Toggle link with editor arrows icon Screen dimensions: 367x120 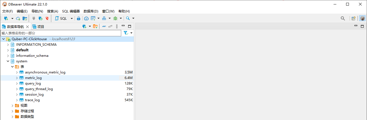click(110, 26)
